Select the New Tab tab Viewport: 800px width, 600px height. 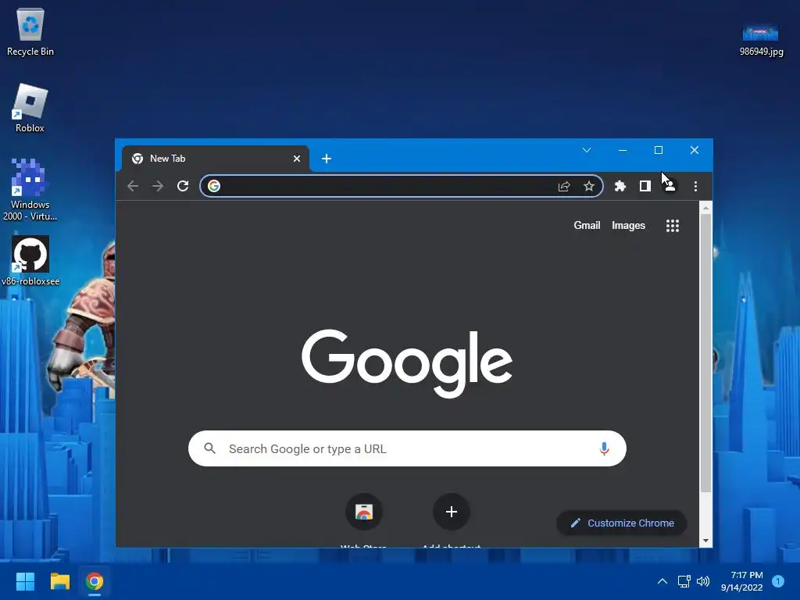216,159
